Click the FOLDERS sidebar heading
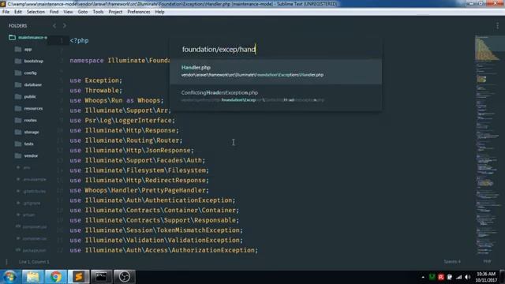Image resolution: width=505 pixels, height=284 pixels. (18, 26)
